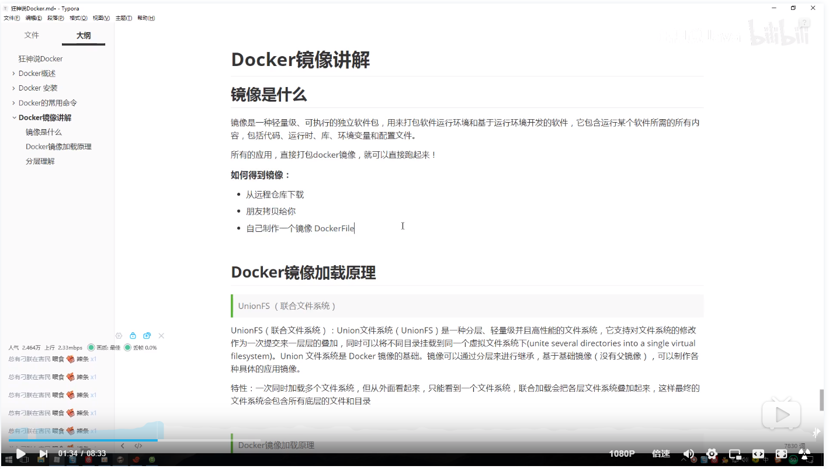Select Docker的常用命令 outline item
Screen dimensions: 829x469
click(47, 103)
